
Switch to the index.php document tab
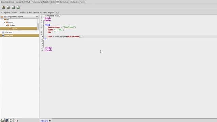(x=44, y=121)
